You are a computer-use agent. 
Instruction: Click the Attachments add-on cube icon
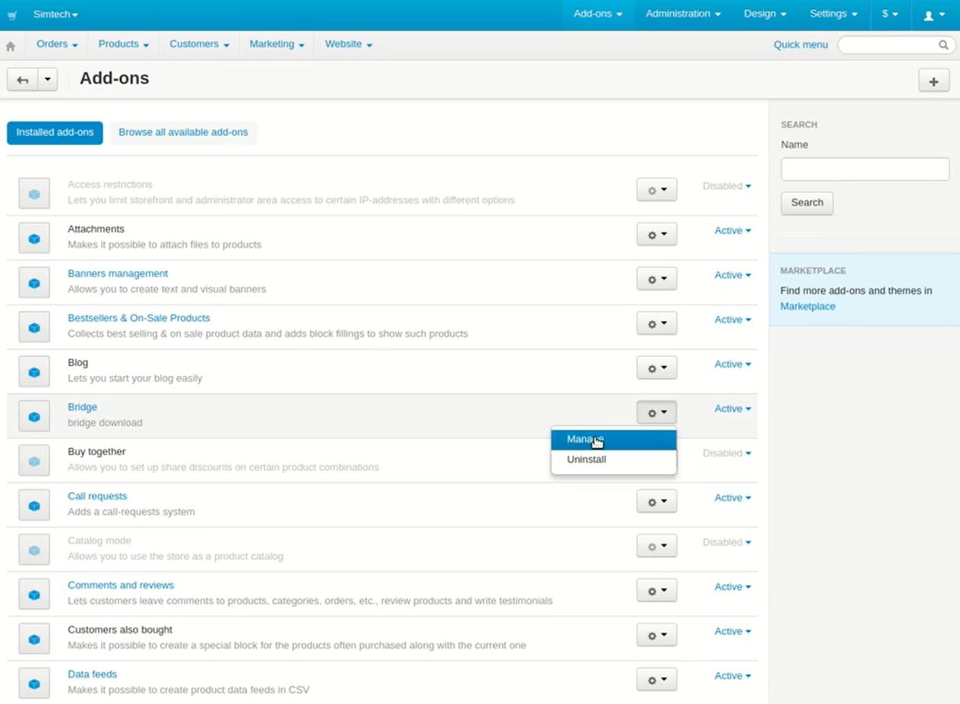[x=34, y=238]
